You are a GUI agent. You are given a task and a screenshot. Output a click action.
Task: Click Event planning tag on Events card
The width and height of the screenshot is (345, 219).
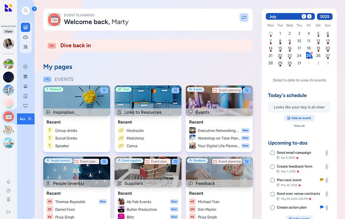pos(227,90)
